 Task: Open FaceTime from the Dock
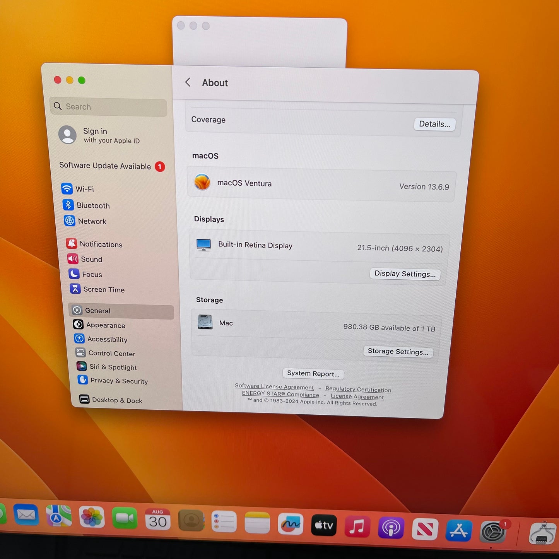pos(125,518)
